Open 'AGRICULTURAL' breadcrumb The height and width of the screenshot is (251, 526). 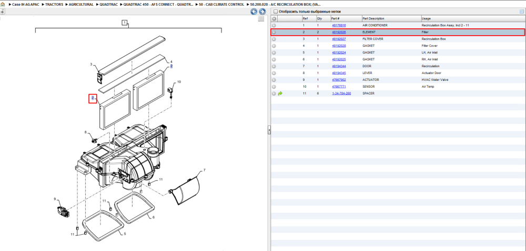pyautogui.click(x=81, y=4)
